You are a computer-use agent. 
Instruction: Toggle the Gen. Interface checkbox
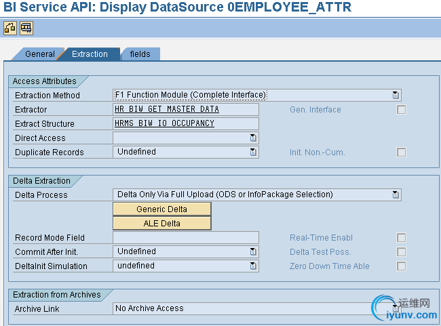[402, 110]
